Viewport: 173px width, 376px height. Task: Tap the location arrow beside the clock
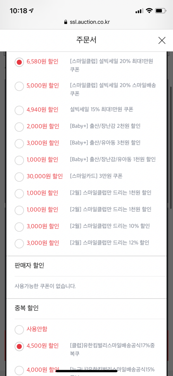[x=32, y=11]
